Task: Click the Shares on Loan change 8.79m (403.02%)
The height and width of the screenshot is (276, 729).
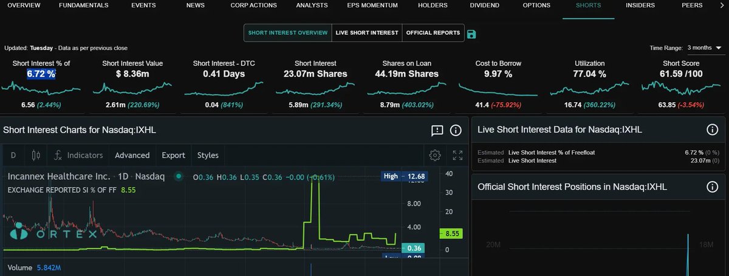Action: (406, 105)
